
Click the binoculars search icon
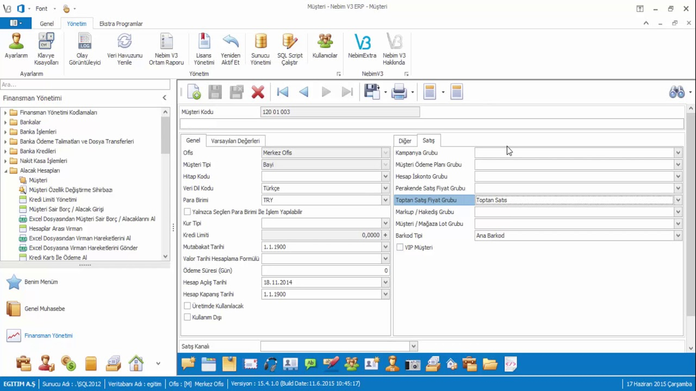coord(677,92)
